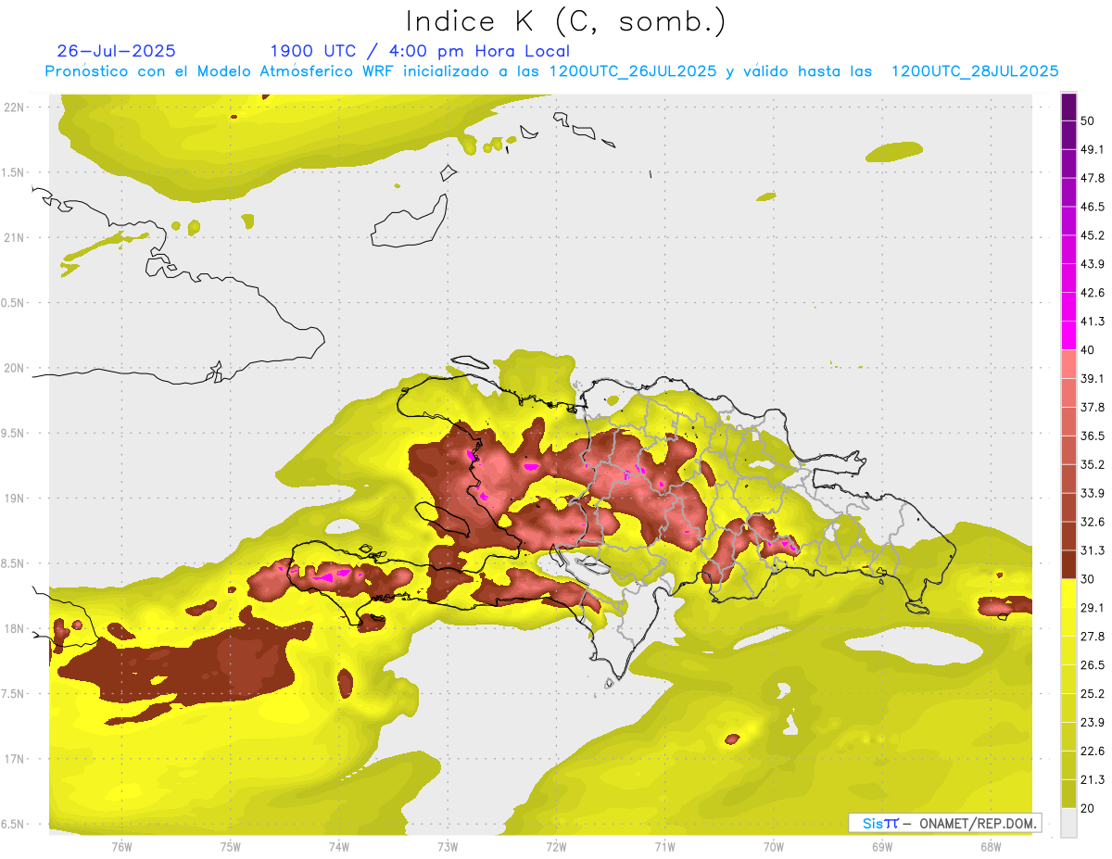Click legend value "32.6"
Viewport: 1112px width, 859px height.
point(1092,522)
